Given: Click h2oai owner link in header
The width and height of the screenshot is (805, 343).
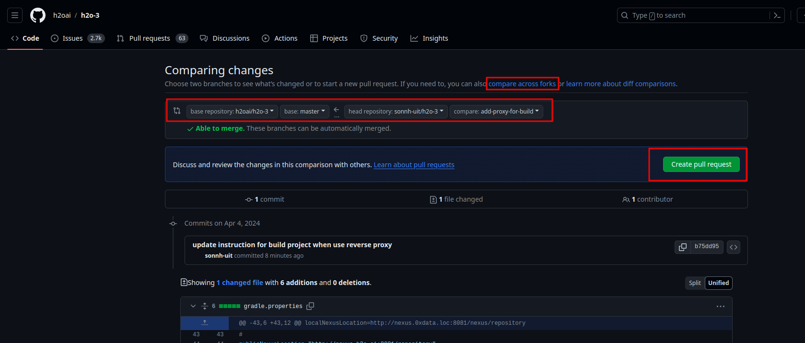Looking at the screenshot, I should pyautogui.click(x=62, y=15).
